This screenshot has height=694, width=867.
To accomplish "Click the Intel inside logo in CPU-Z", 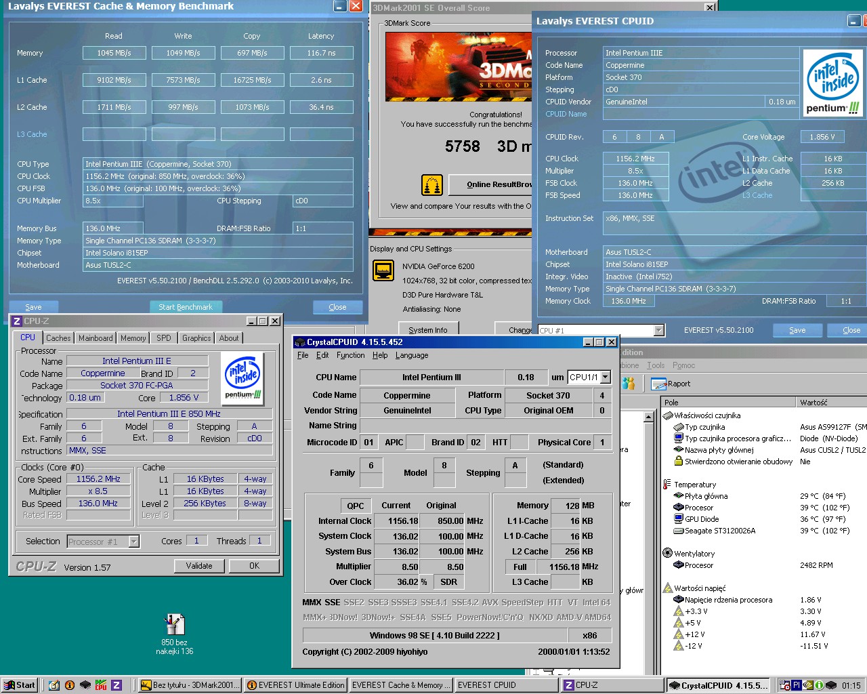I will pyautogui.click(x=243, y=379).
